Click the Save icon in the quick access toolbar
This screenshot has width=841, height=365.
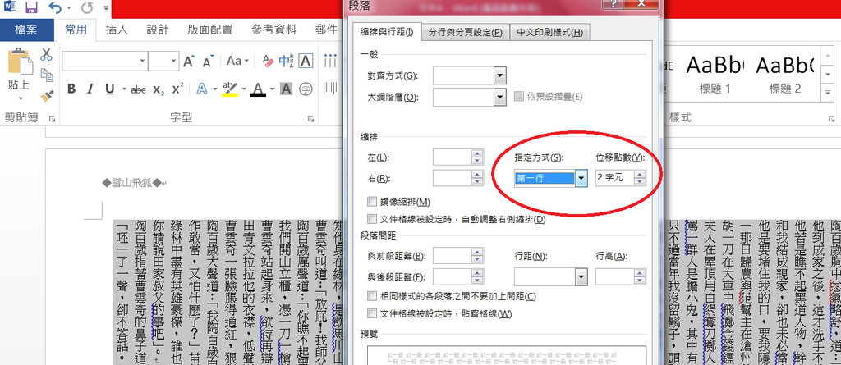(x=31, y=7)
